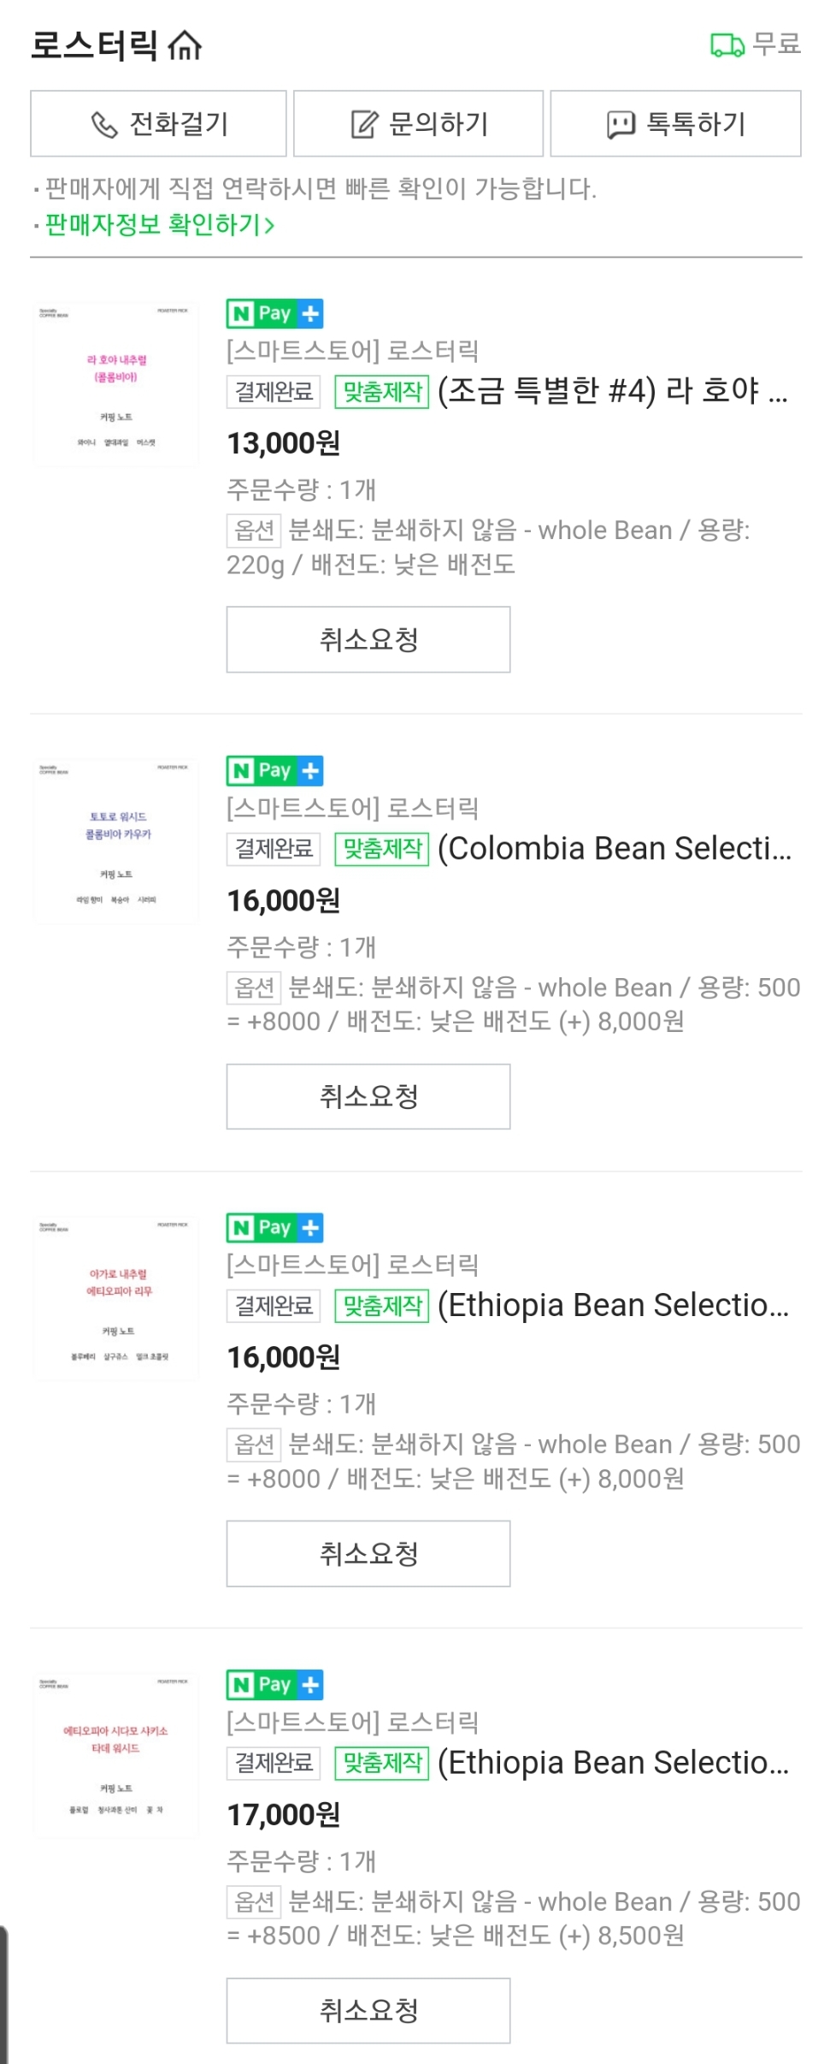Viewport: 830px width, 2064px height.
Task: Tap N Pay plus badge on Colombia order
Action: point(274,771)
